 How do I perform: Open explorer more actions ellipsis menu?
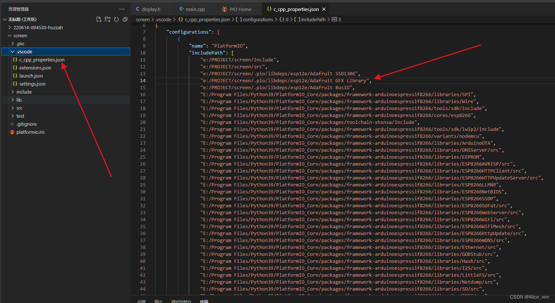click(122, 9)
